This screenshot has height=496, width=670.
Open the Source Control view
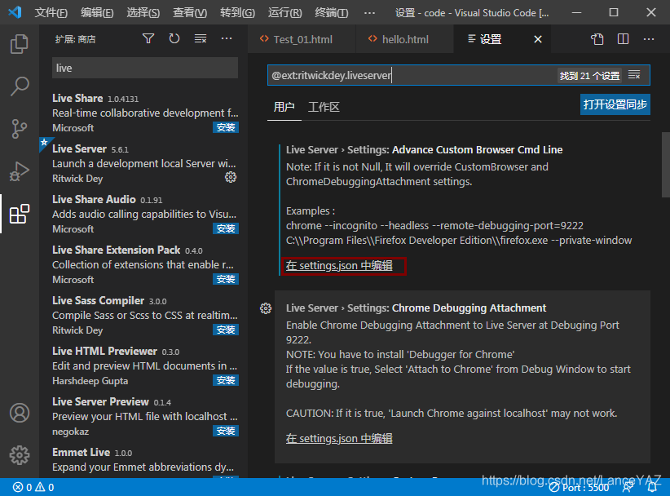(x=20, y=129)
